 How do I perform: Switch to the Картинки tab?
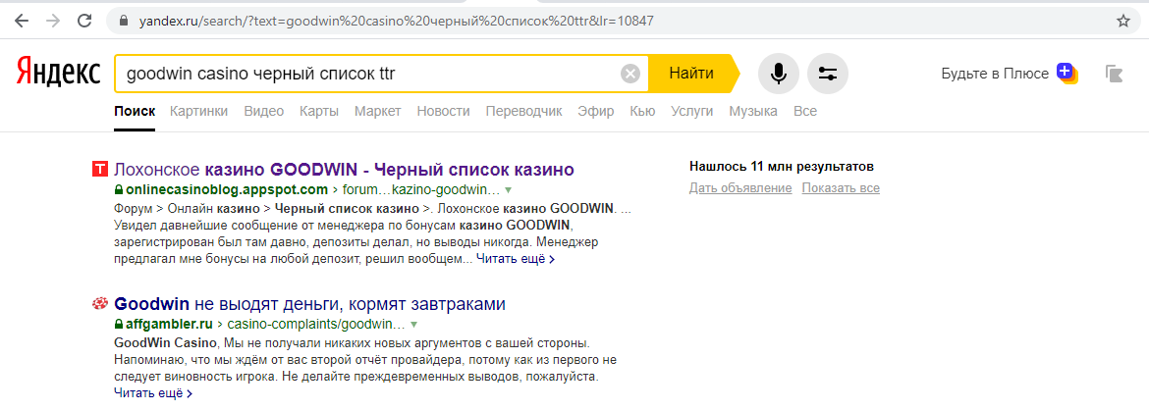point(198,111)
